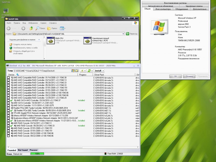Open Поиск search in the Explorer toolbar
Viewport: 216px width, 162px height.
(x=40, y=28)
